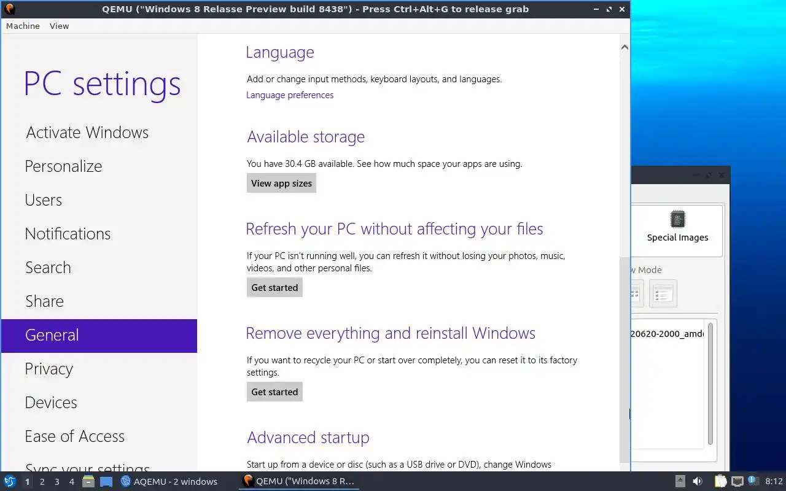Click the 8:12 taskbar clock
Viewport: 786px width, 491px height.
pyautogui.click(x=774, y=481)
